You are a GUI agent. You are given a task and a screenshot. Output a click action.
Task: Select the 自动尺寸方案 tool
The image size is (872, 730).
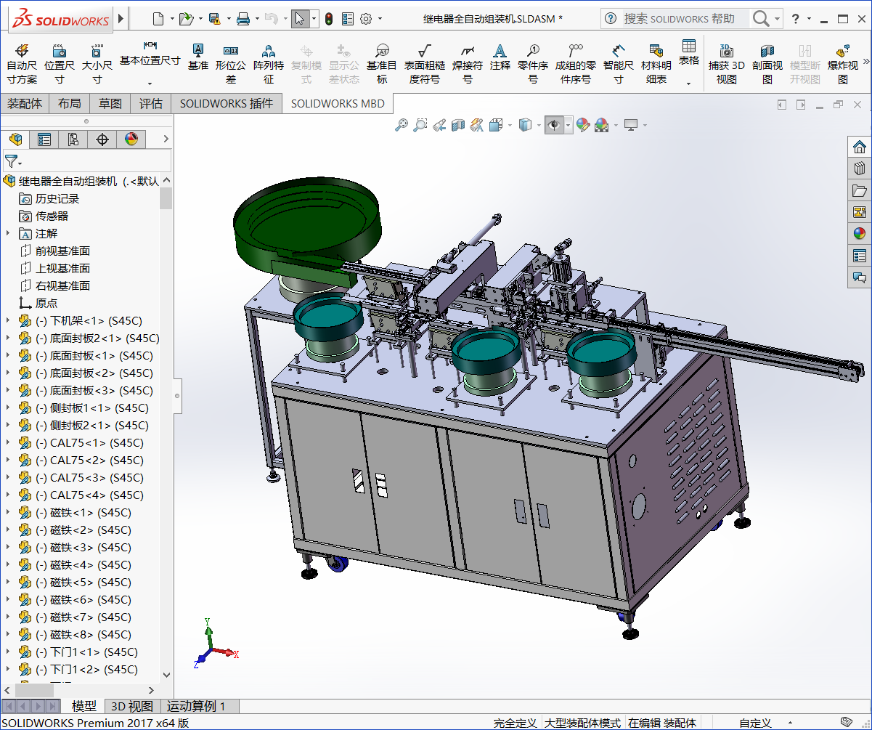[x=22, y=64]
